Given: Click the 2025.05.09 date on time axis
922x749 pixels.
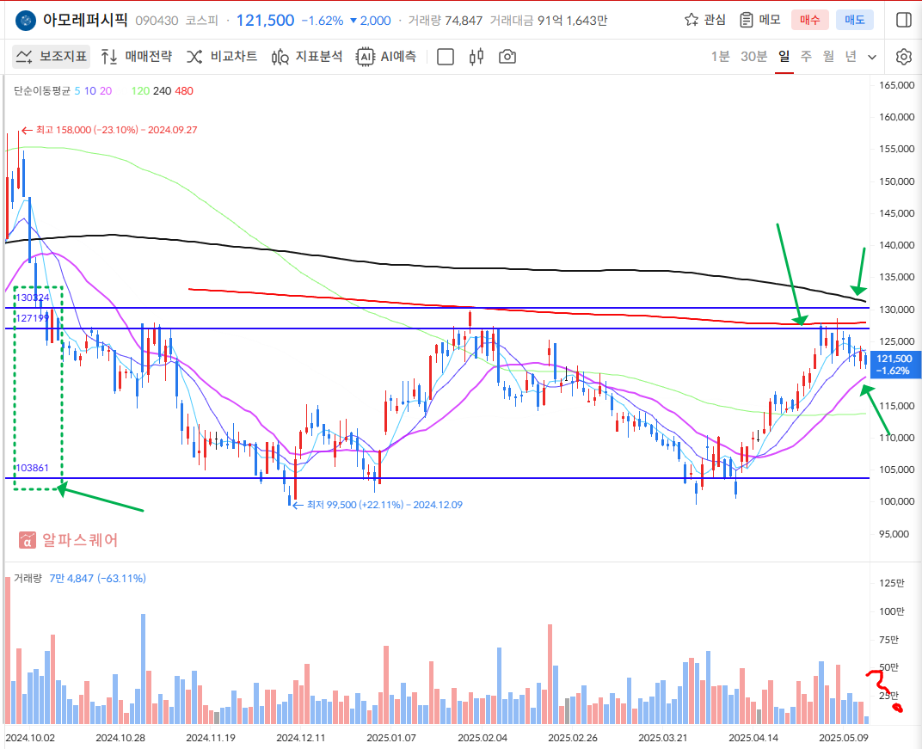Looking at the screenshot, I should click(843, 738).
